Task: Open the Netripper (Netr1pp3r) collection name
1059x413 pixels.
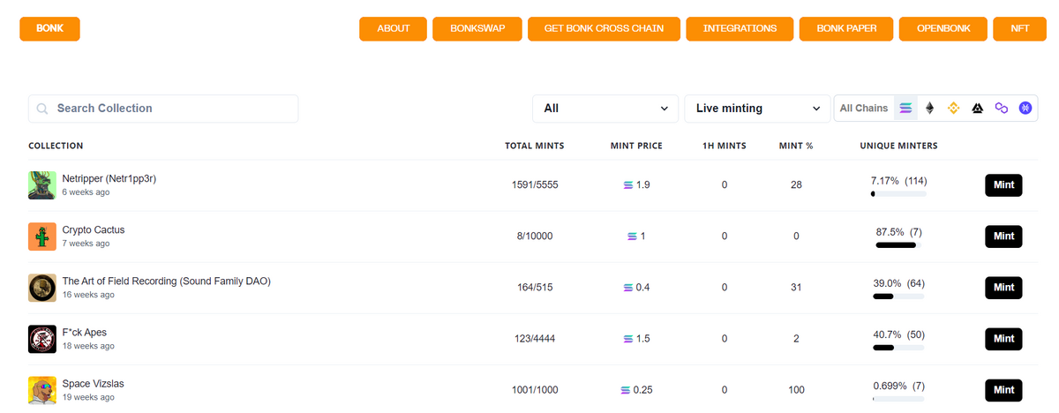Action: 109,178
